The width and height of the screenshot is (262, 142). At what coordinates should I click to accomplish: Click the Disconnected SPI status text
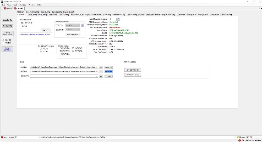pos(115,27)
